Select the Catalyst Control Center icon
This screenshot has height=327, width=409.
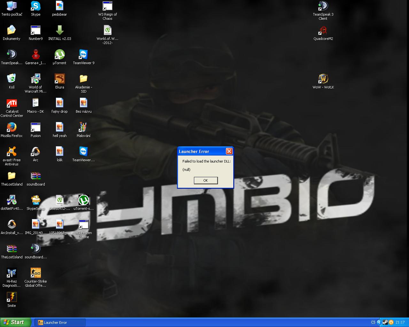[x=12, y=103]
